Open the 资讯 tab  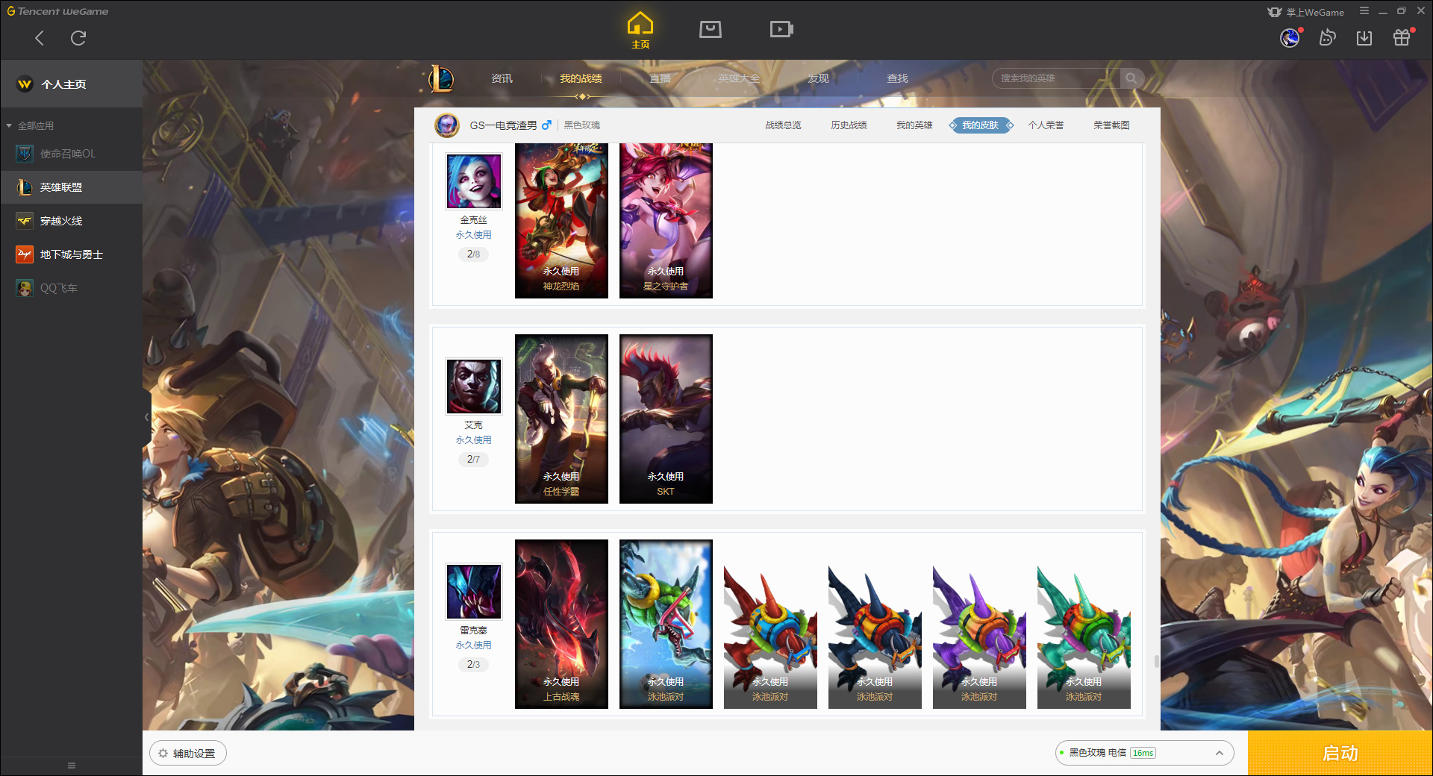pyautogui.click(x=502, y=78)
